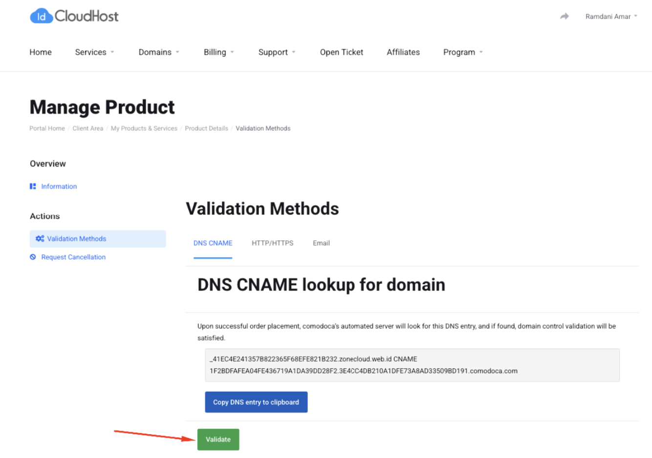Click the gears icon beside Validation Methods

click(x=40, y=239)
